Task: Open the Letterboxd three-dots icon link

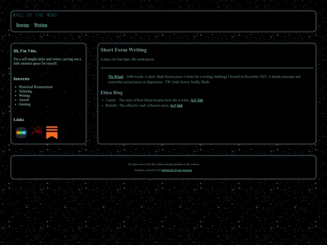Action: (21, 132)
